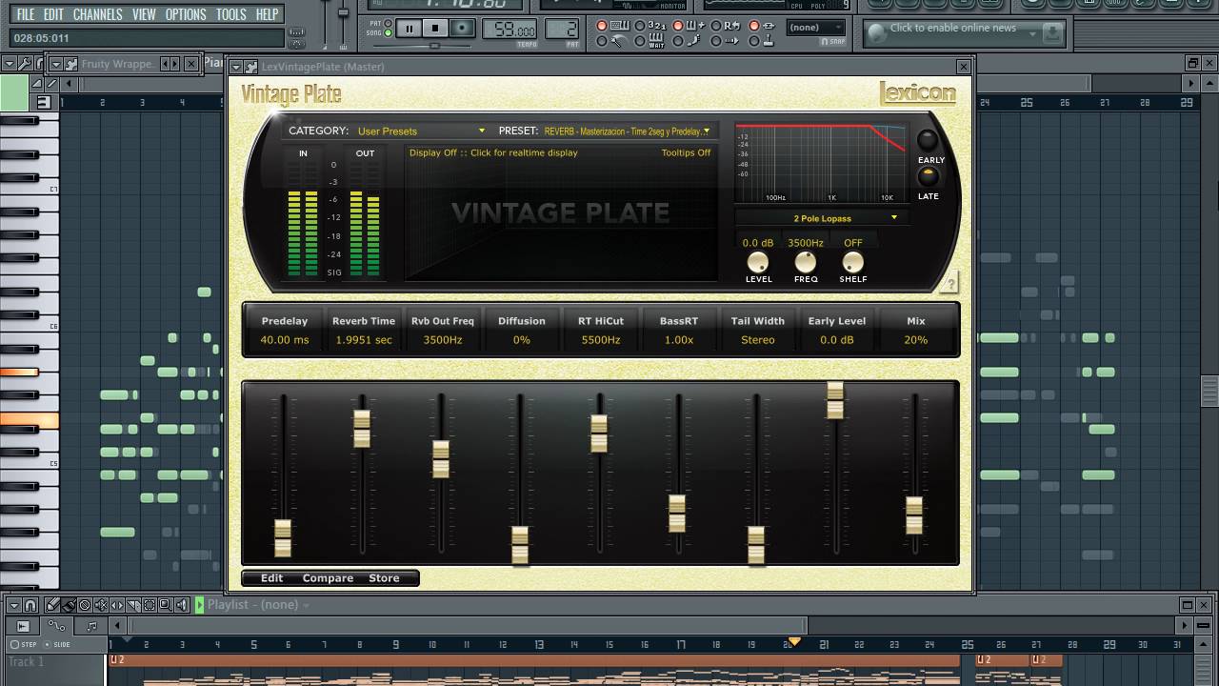Viewport: 1219px width, 686px height.
Task: Toggle the EARLY reflections button
Action: [x=928, y=140]
